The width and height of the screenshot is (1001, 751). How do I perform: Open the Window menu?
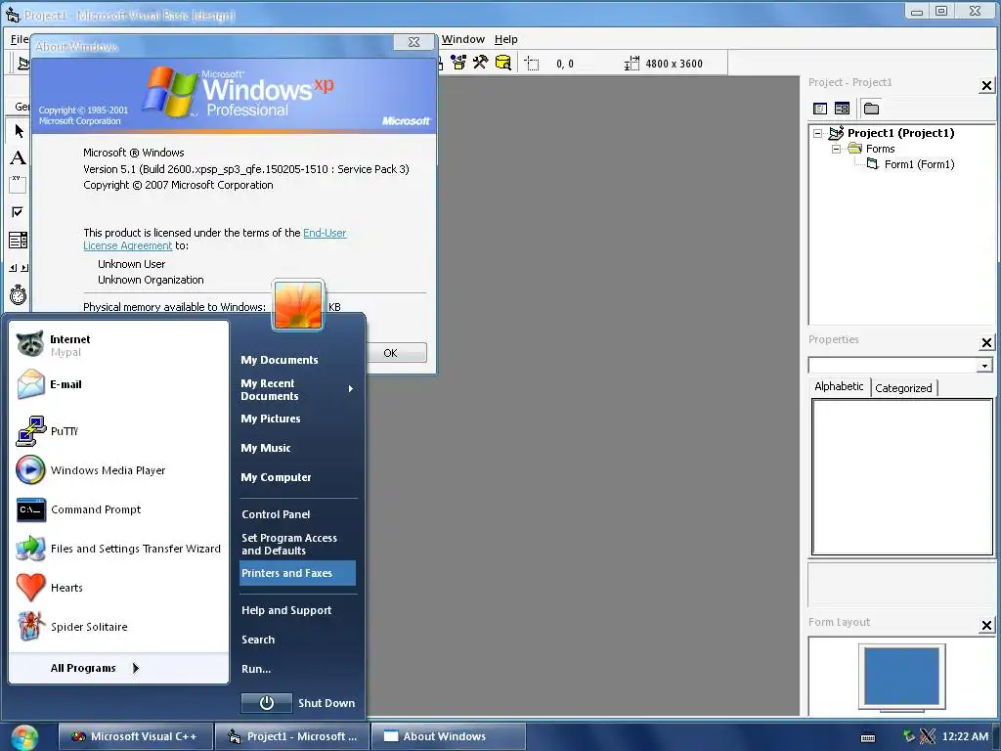[x=462, y=39]
